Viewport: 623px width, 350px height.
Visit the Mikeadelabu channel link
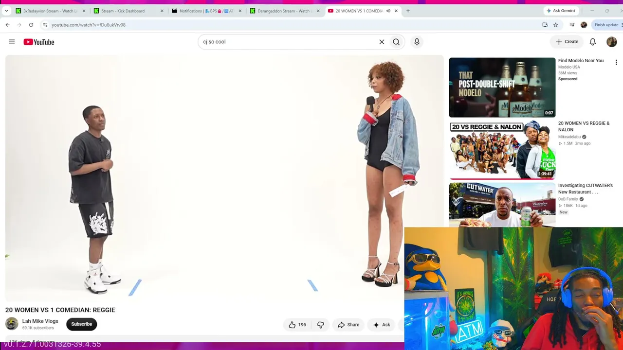coord(569,137)
